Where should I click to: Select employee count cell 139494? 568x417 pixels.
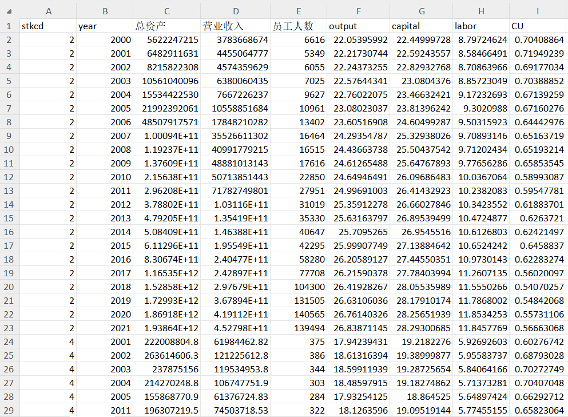pyautogui.click(x=299, y=328)
